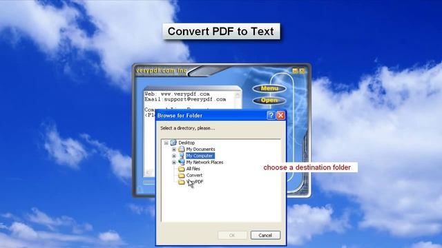The image size is (442, 248).
Task: Choose the My Computer tree label
Action: pyautogui.click(x=200, y=156)
